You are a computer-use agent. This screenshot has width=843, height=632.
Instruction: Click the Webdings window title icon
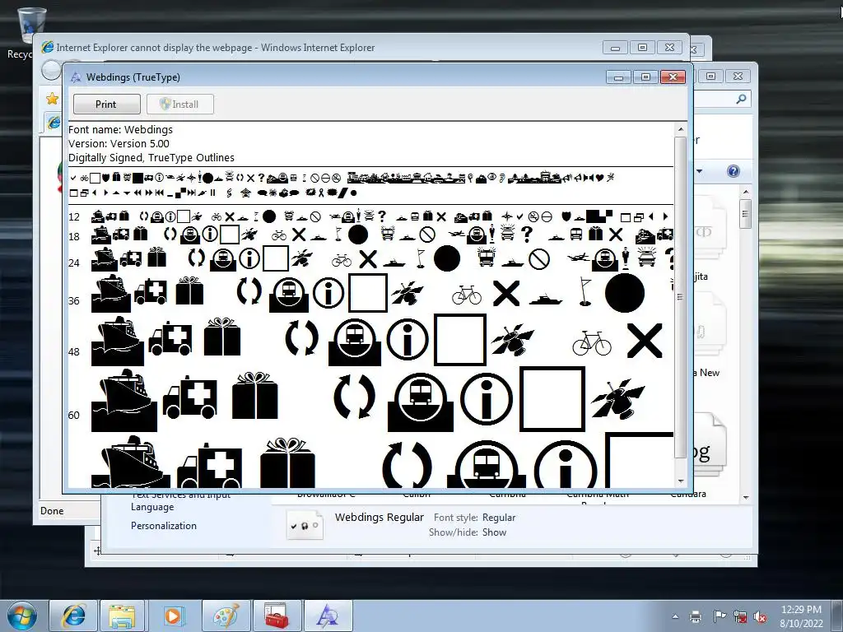(x=76, y=77)
